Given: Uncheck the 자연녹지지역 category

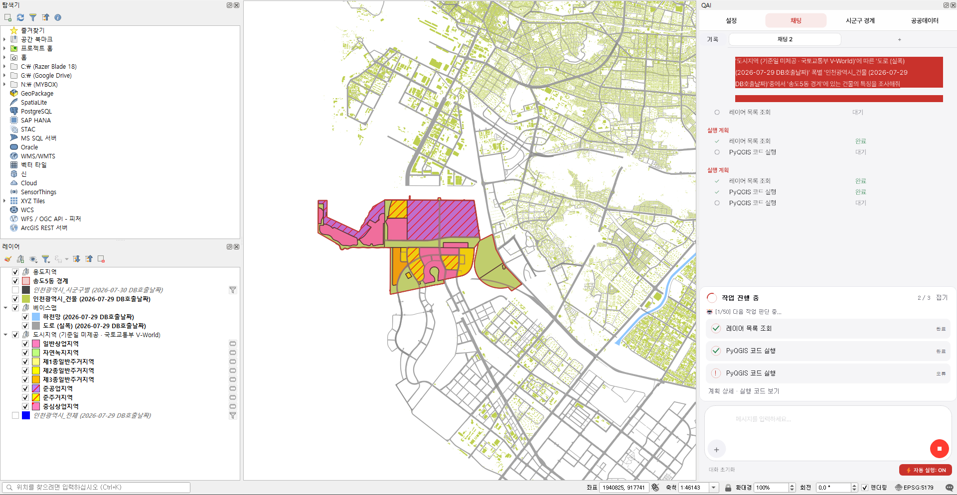Looking at the screenshot, I should tap(25, 353).
